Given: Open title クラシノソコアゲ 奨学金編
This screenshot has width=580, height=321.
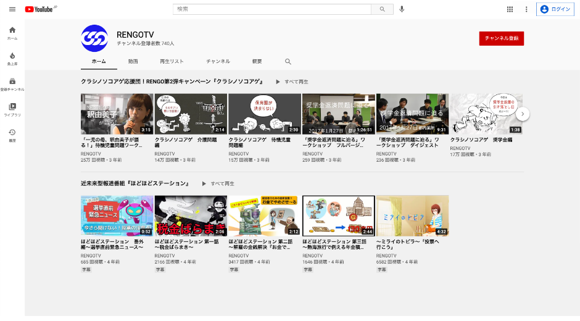Looking at the screenshot, I should pos(481,140).
